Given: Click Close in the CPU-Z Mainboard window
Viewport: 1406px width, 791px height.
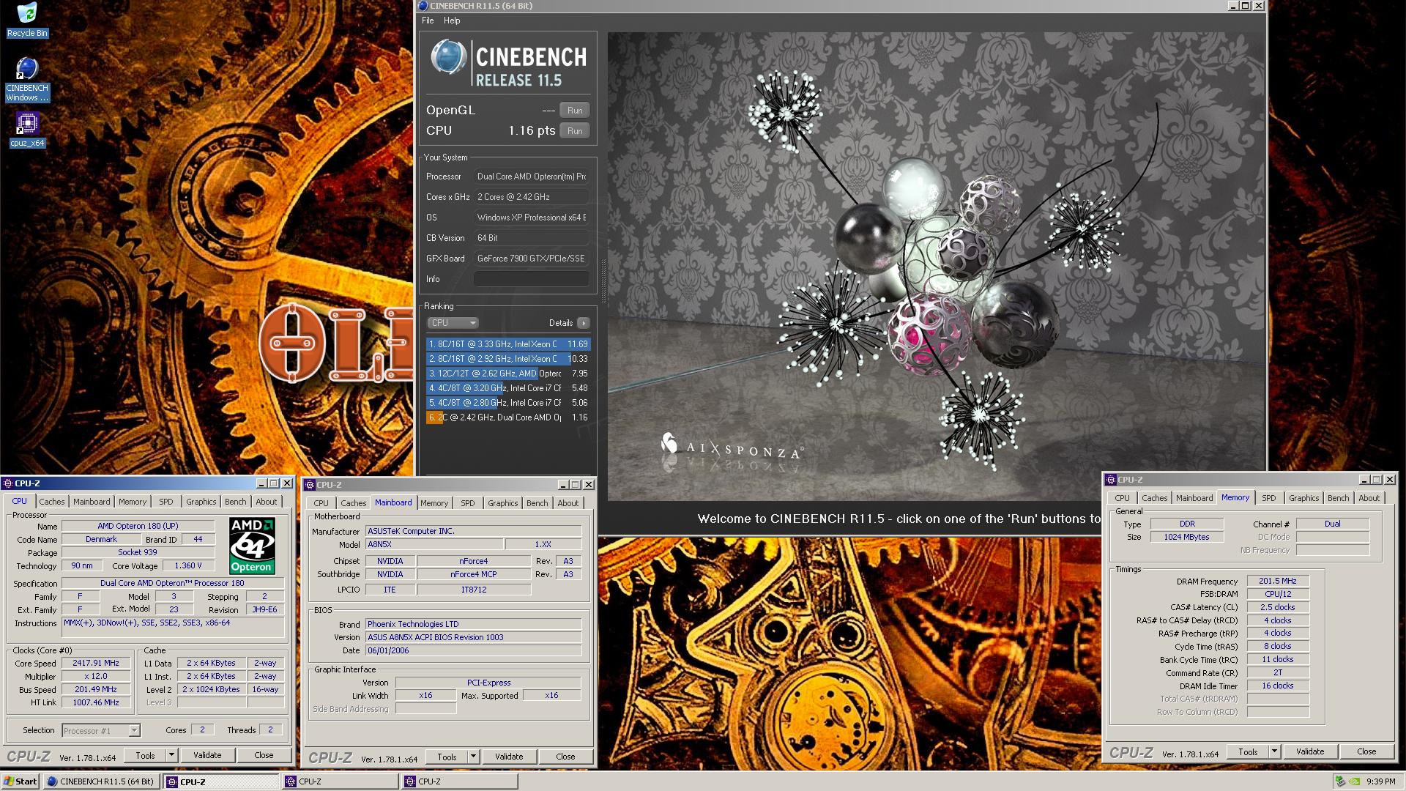Looking at the screenshot, I should (x=565, y=757).
